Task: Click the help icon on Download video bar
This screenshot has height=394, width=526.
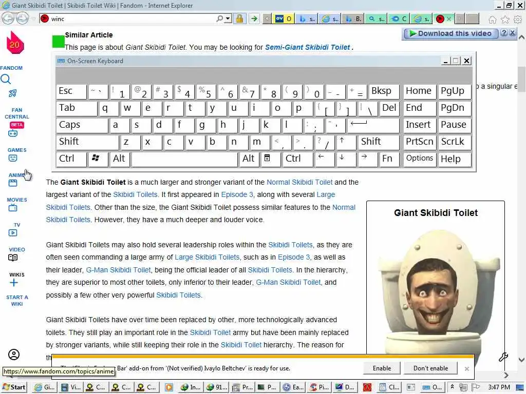Action: pos(504,33)
